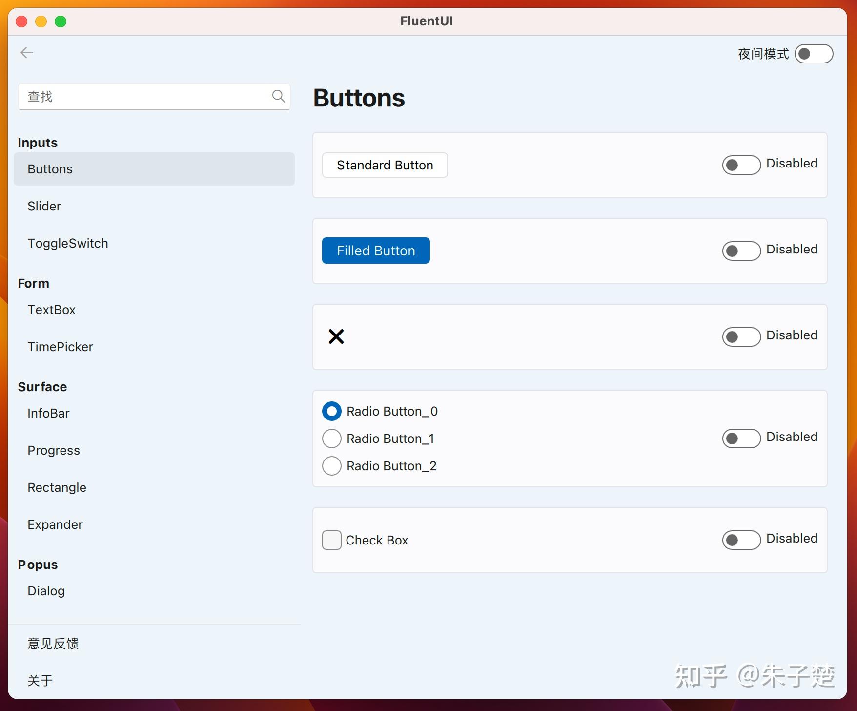This screenshot has height=711, width=857.
Task: Click the Standard Button
Action: click(x=385, y=165)
